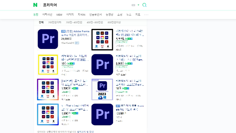
Task: Open the VIEW tab
Action: click(59, 14)
